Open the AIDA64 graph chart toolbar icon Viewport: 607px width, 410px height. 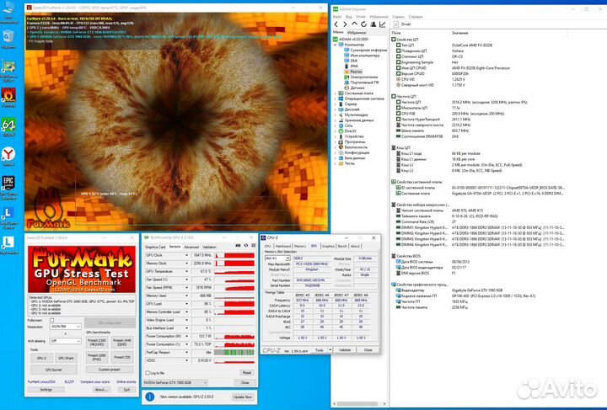coord(383,24)
